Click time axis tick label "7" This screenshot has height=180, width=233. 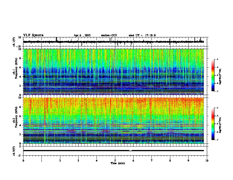152,161
